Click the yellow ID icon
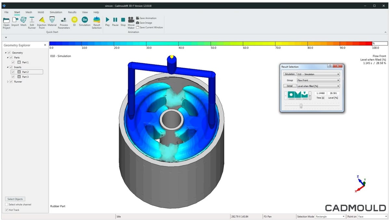Screen dimensions: 390x221 (x=74, y=20)
